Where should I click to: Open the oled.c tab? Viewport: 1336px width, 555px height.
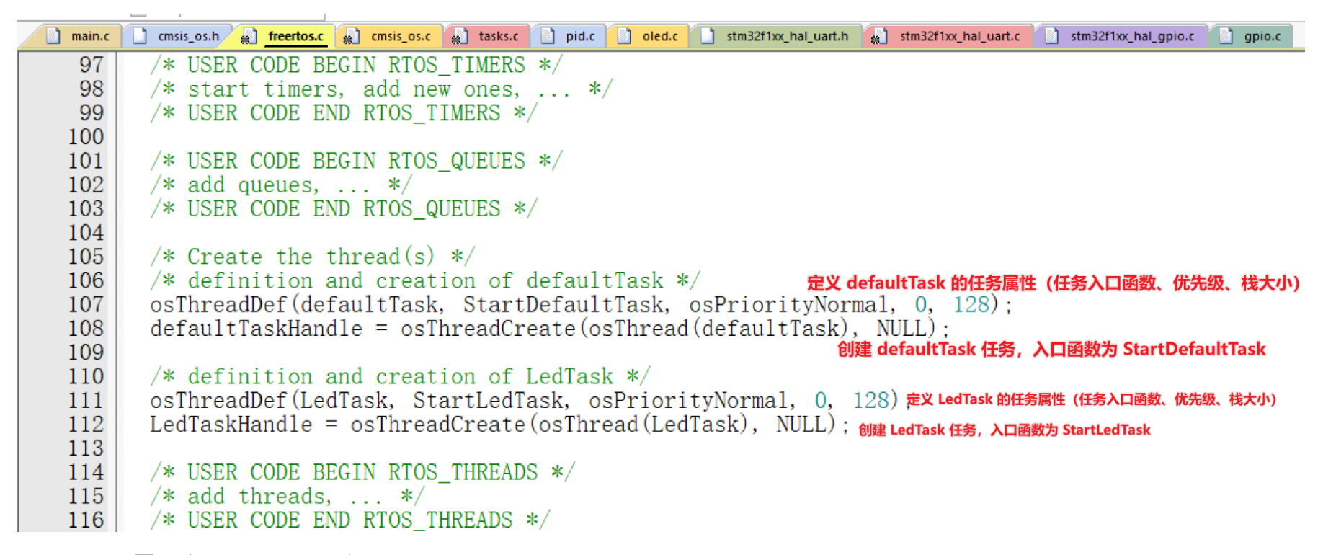point(649,36)
